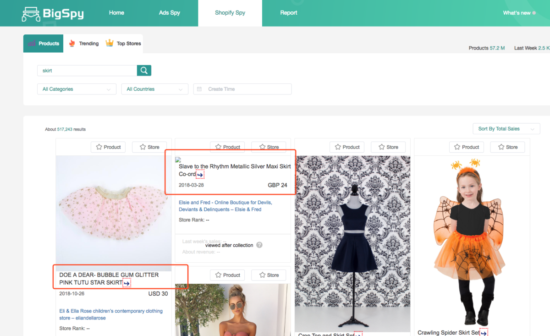The image size is (550, 336).
Task: Click 'Store Rank: --' under Eli & Ella Rose
Action: (75, 328)
